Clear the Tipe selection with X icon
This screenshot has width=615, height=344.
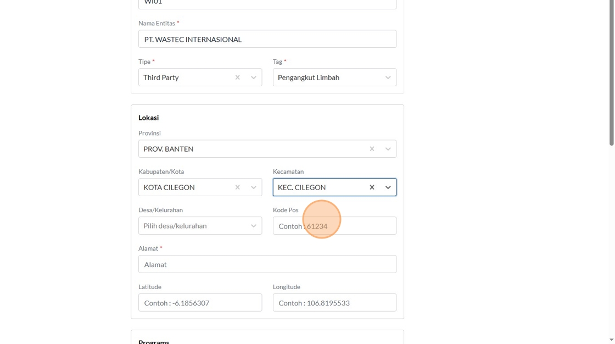(x=237, y=77)
